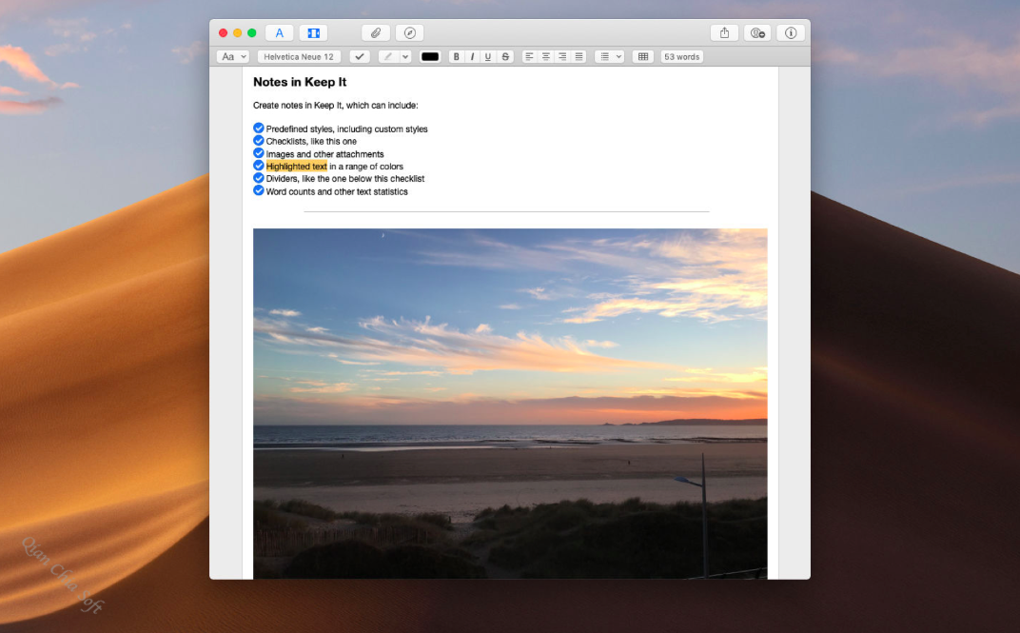Image resolution: width=1020 pixels, height=633 pixels.
Task: Uncheck 'Images and other attachments' item
Action: click(x=258, y=153)
